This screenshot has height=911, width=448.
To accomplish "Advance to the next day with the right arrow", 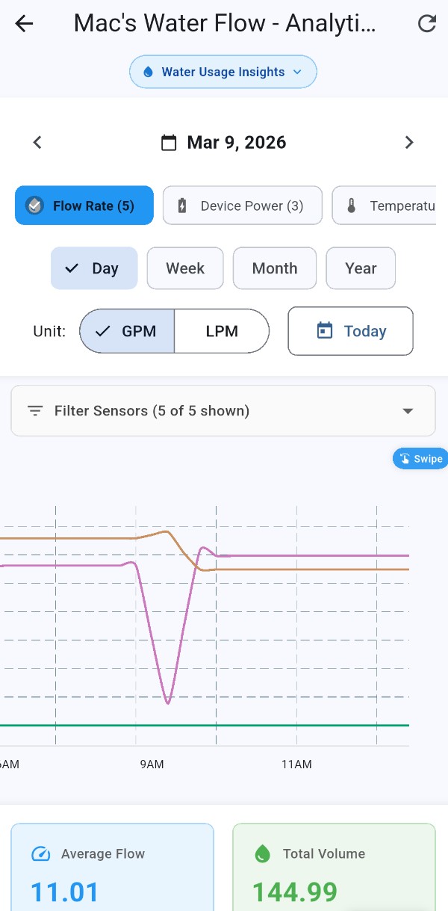I will [409, 142].
